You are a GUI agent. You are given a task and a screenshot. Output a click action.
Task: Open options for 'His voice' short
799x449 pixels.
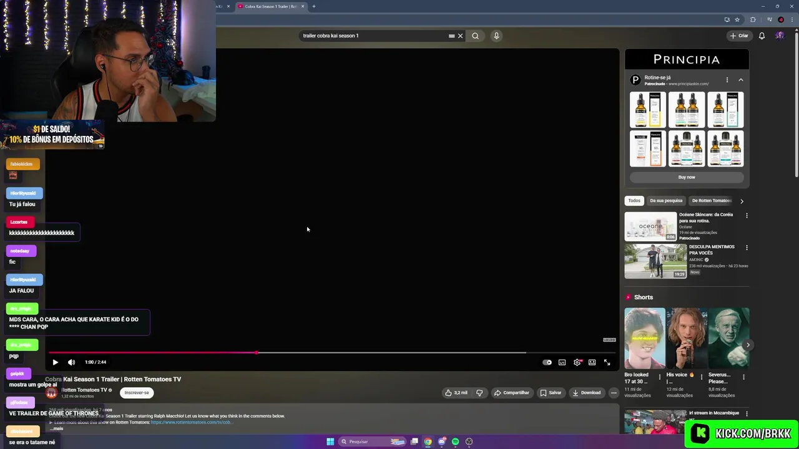coord(702,377)
